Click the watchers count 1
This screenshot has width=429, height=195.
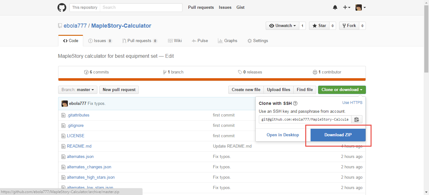click(302, 26)
